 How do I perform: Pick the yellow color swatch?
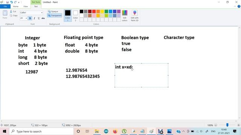(102, 11)
